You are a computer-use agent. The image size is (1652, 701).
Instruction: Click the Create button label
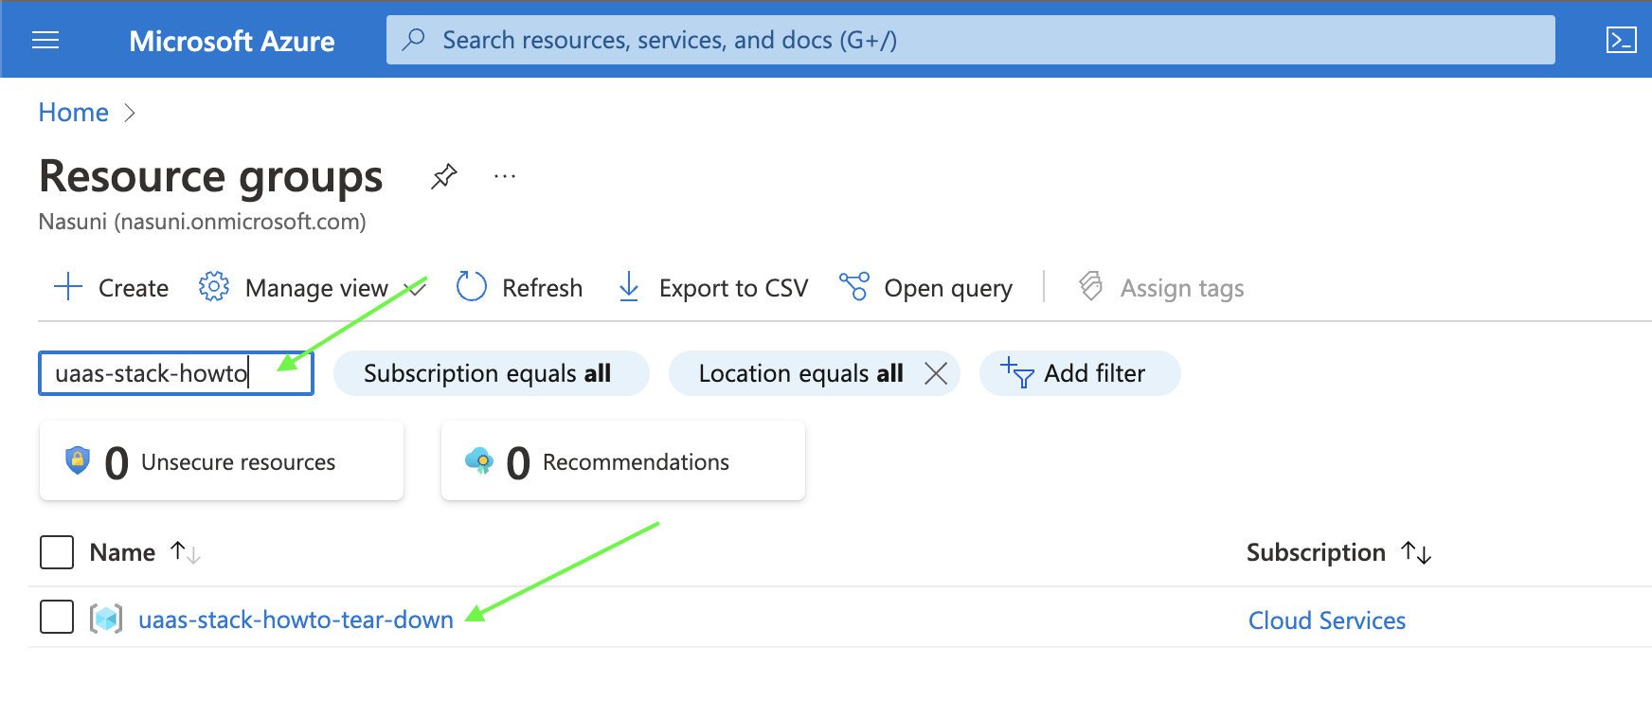[134, 288]
